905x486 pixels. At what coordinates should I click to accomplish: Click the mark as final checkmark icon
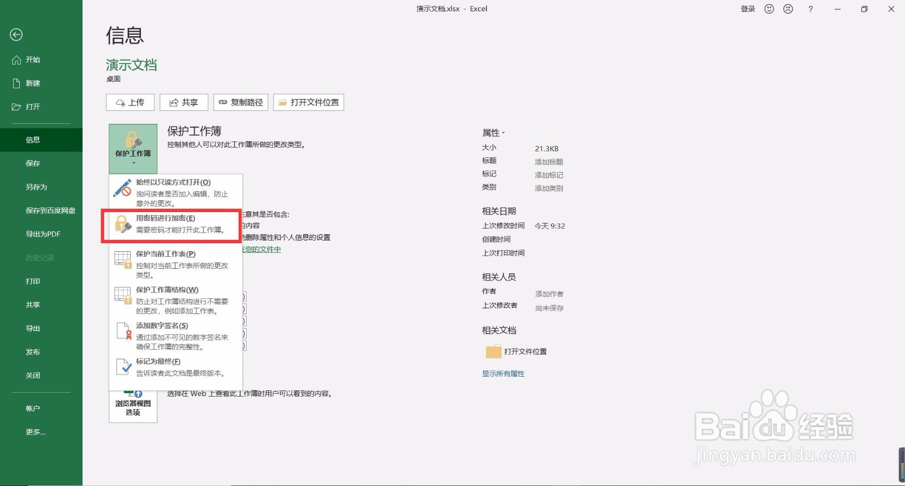point(123,367)
